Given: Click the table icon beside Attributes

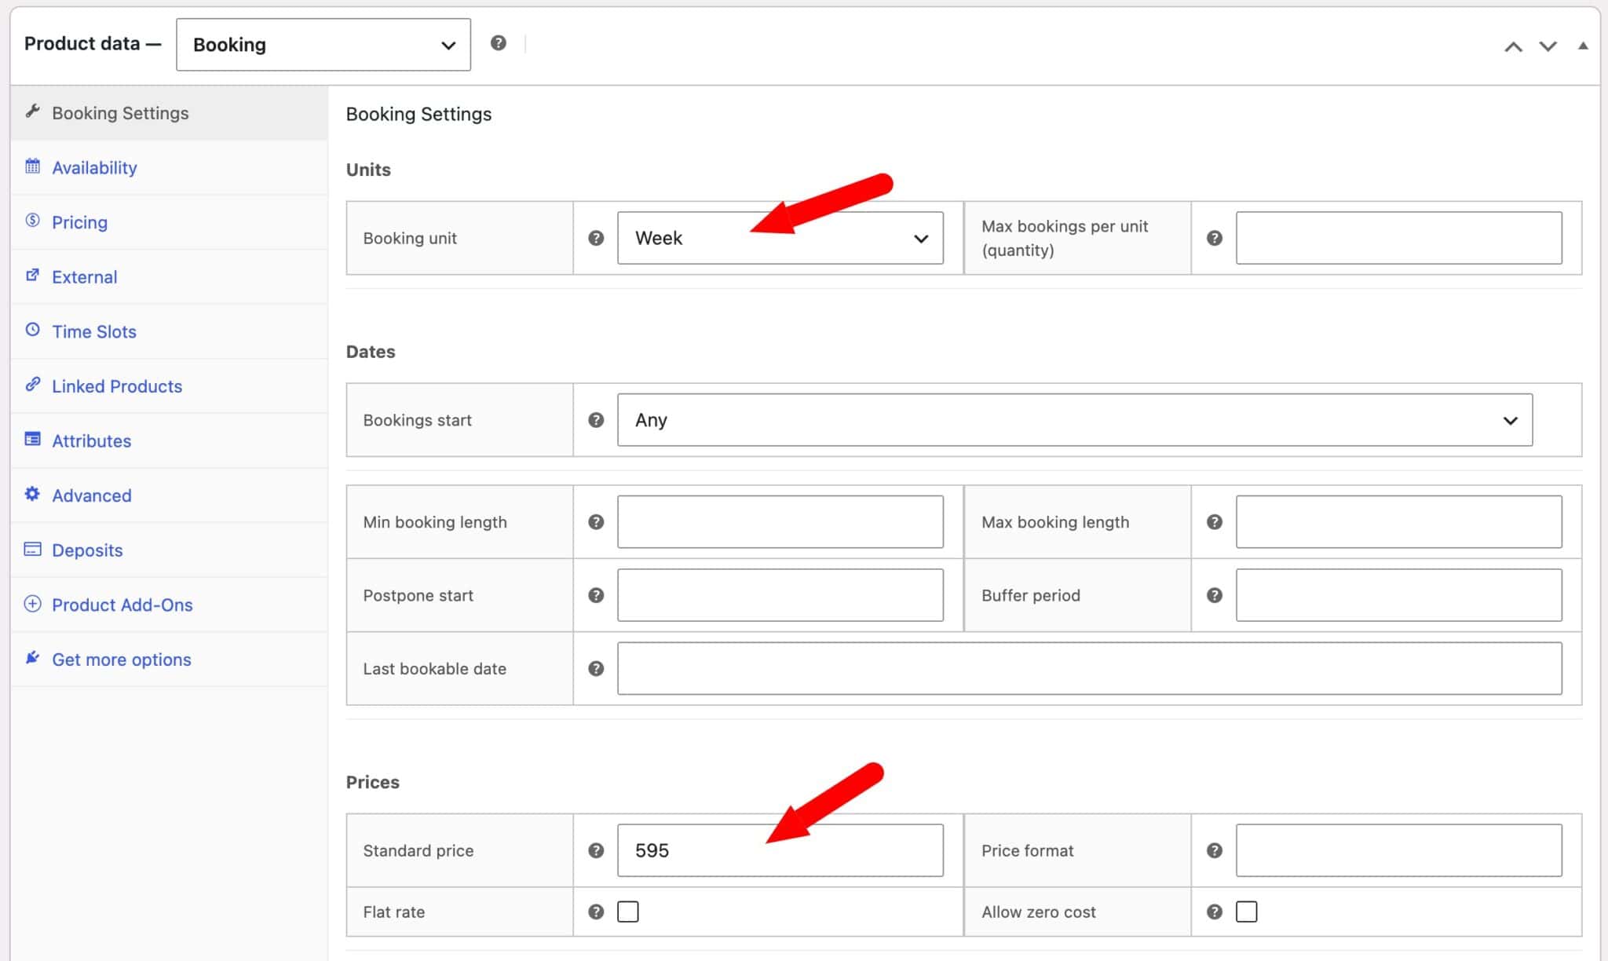Looking at the screenshot, I should tap(32, 439).
